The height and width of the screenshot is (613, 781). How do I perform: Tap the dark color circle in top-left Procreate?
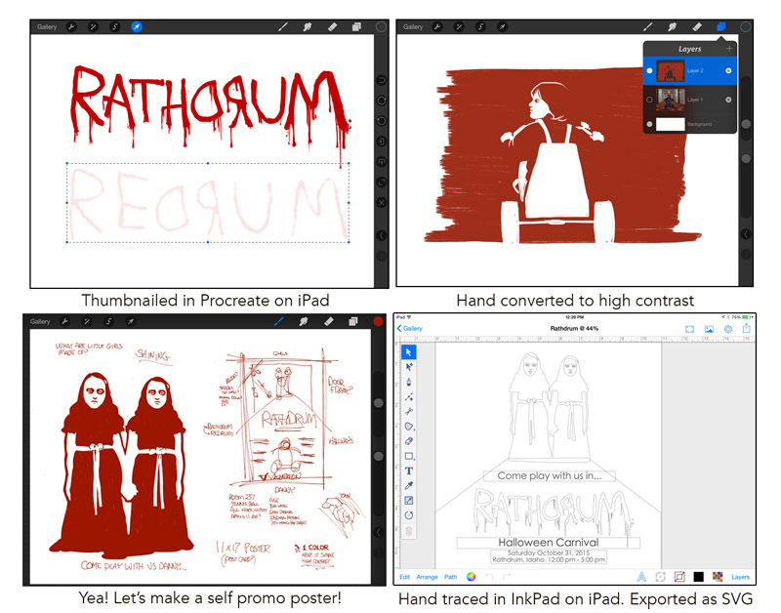[381, 27]
